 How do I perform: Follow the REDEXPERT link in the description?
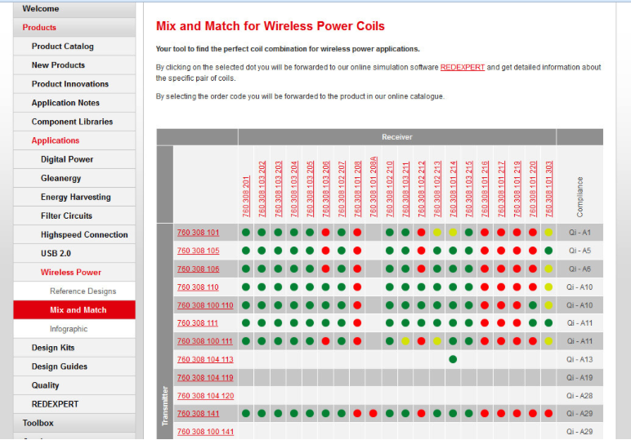[x=462, y=67]
